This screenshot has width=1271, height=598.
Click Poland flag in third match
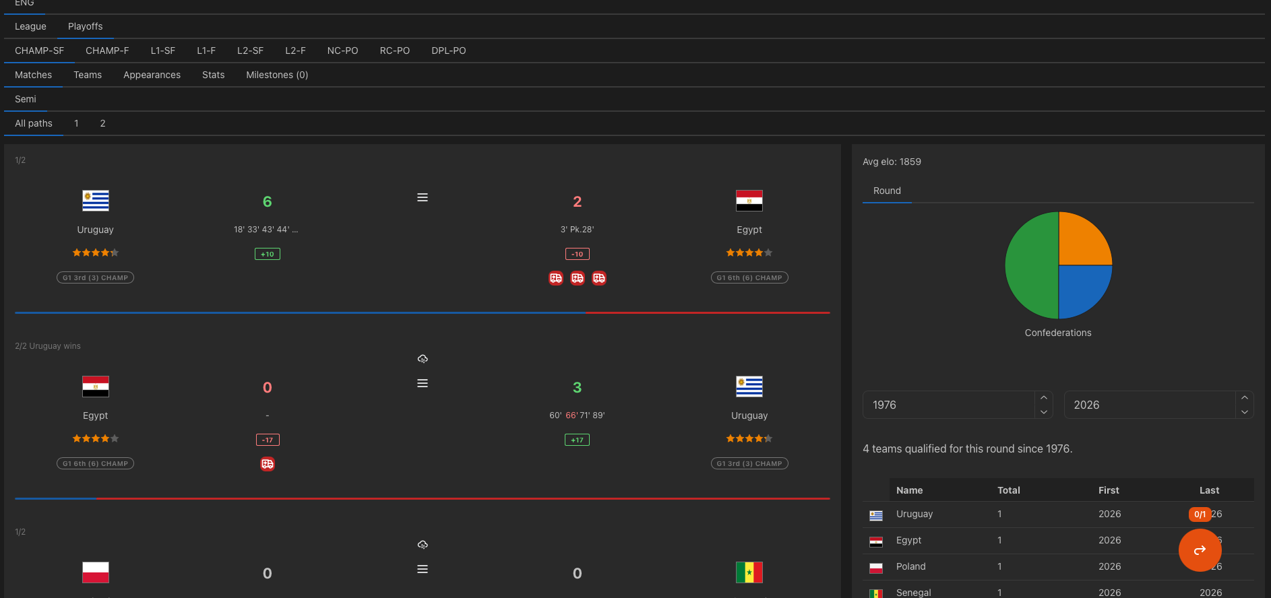click(96, 572)
